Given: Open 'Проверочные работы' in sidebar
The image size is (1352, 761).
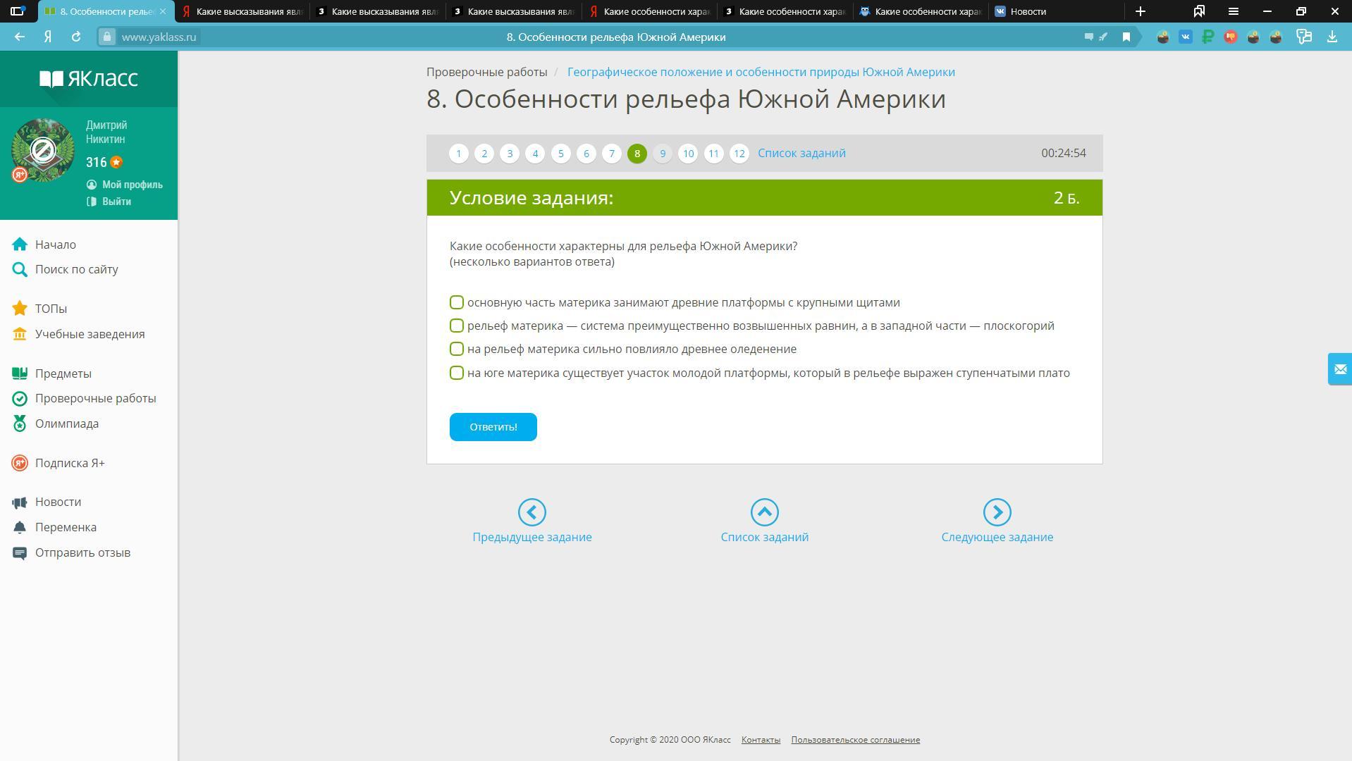Looking at the screenshot, I should (x=84, y=398).
